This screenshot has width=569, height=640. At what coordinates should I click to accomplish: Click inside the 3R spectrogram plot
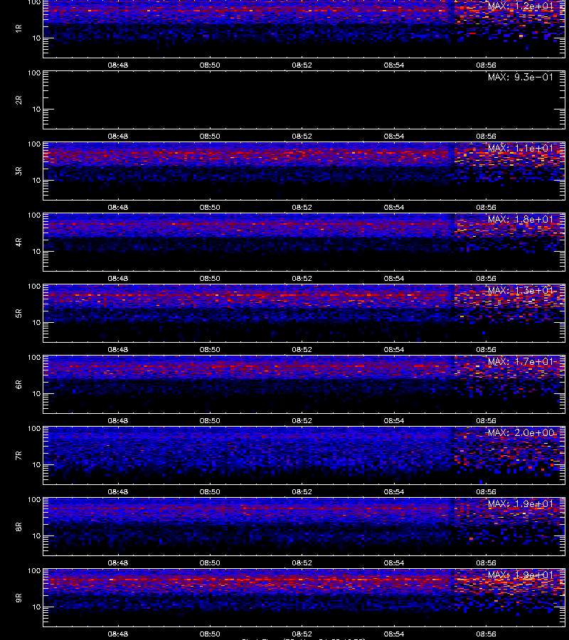tap(304, 171)
